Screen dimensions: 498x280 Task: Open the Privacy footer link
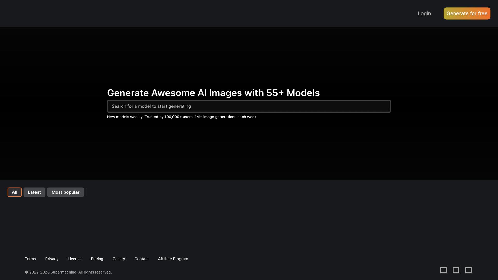pos(52,259)
